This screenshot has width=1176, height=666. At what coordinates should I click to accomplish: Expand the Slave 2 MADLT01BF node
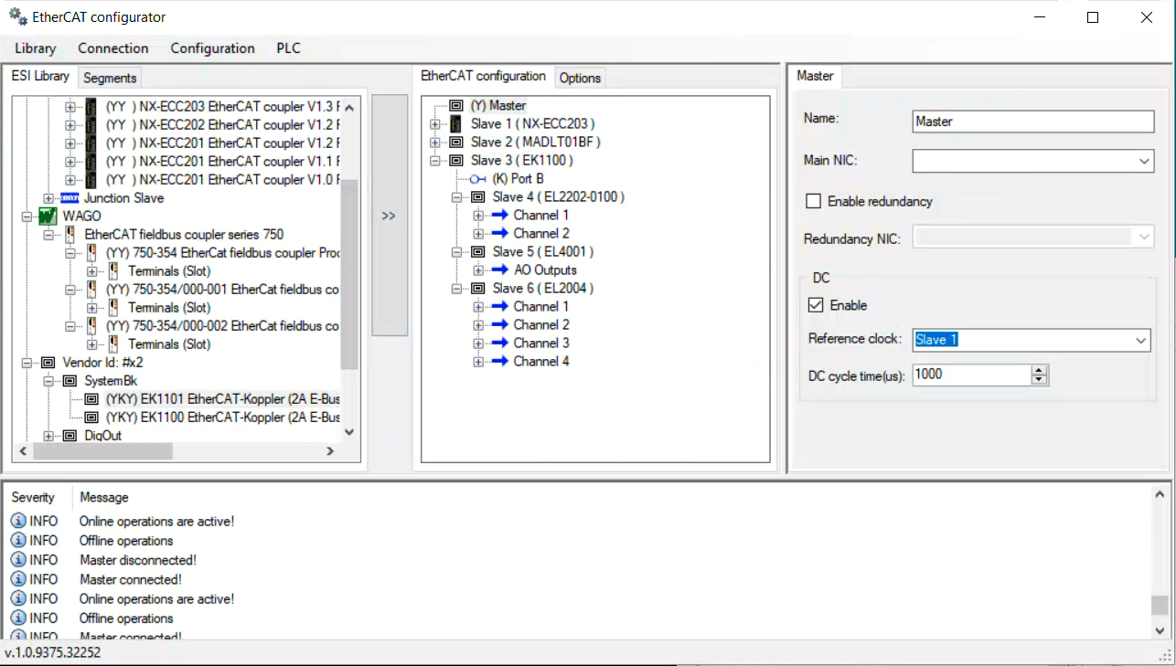434,143
